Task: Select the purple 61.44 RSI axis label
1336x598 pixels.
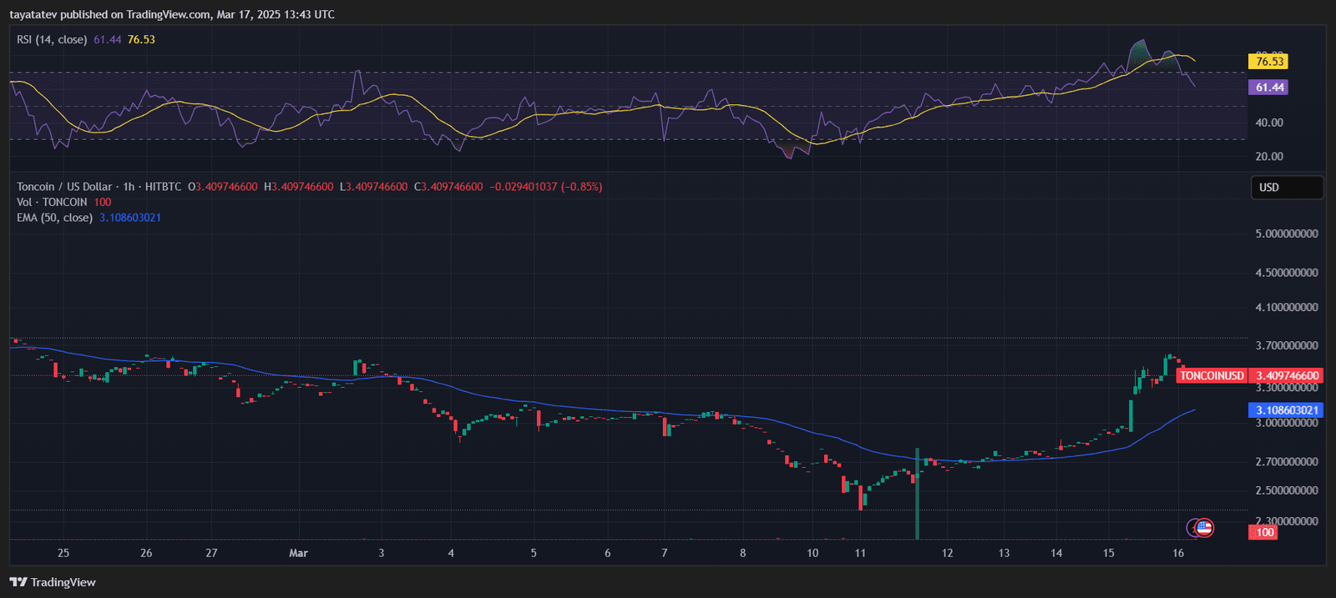Action: (1268, 88)
